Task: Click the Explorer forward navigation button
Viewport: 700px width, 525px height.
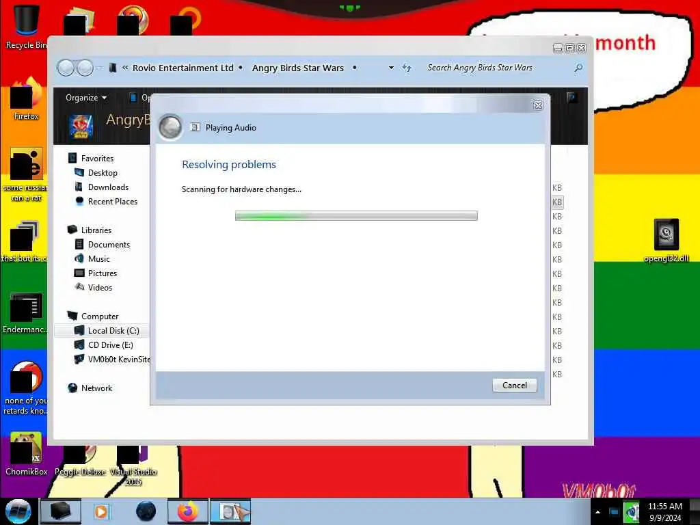Action: coord(85,68)
